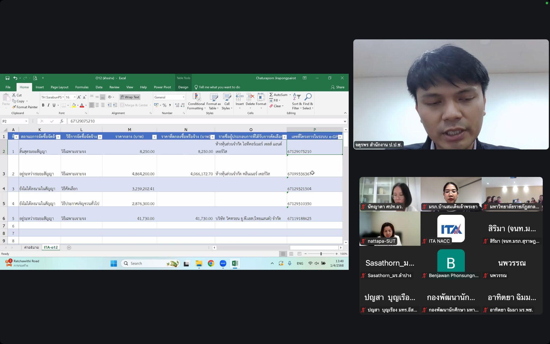Toggle Bold formatting
Image resolution: width=550 pixels, height=344 pixels.
(x=43, y=105)
